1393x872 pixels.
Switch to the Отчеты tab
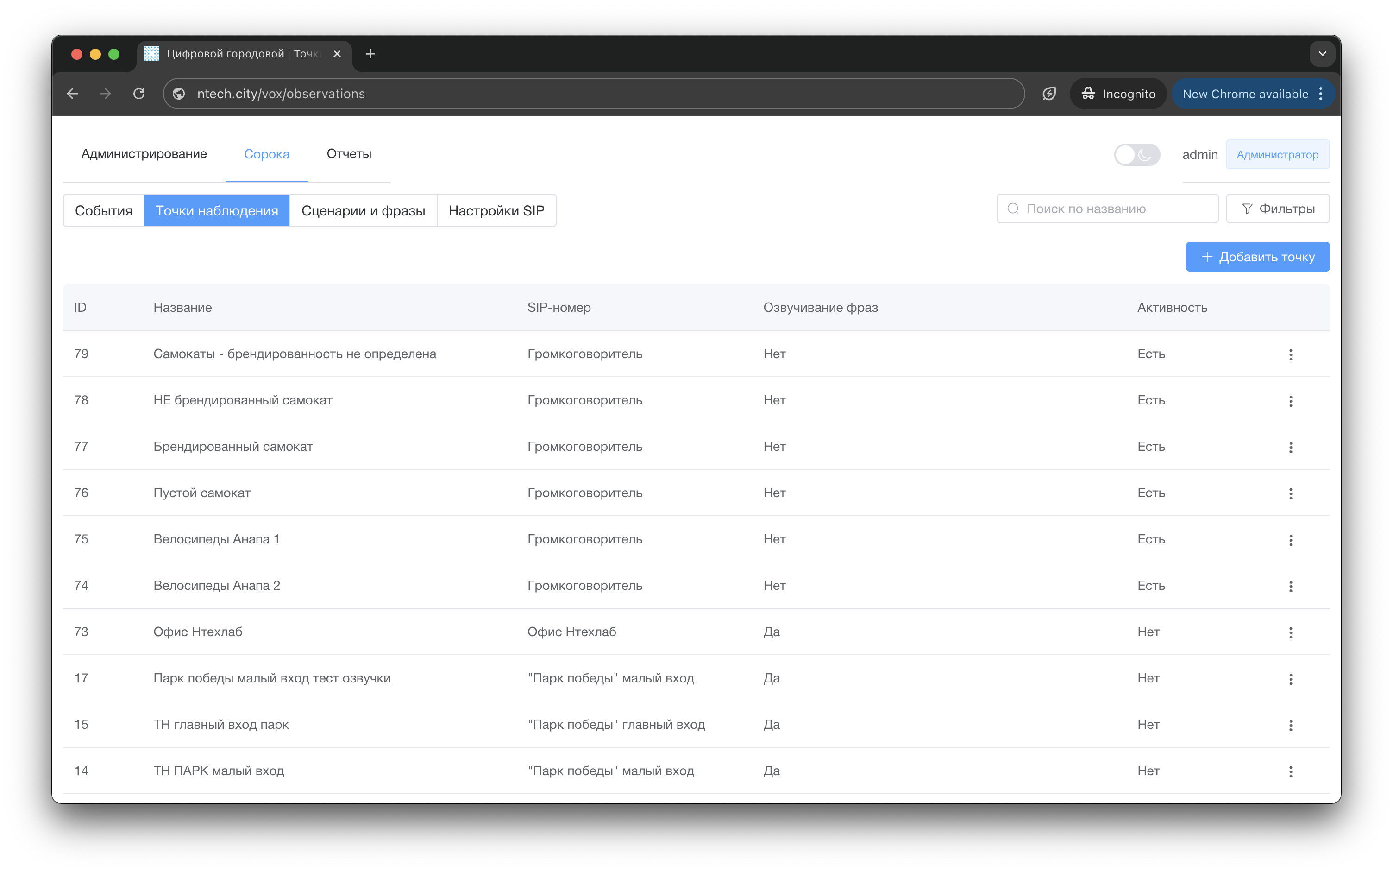[349, 154]
